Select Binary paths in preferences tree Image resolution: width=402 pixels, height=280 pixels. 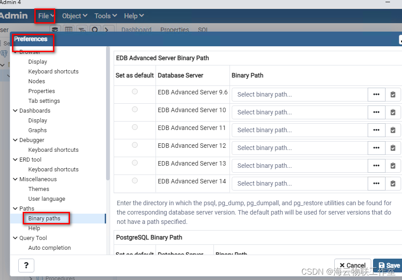(x=45, y=218)
